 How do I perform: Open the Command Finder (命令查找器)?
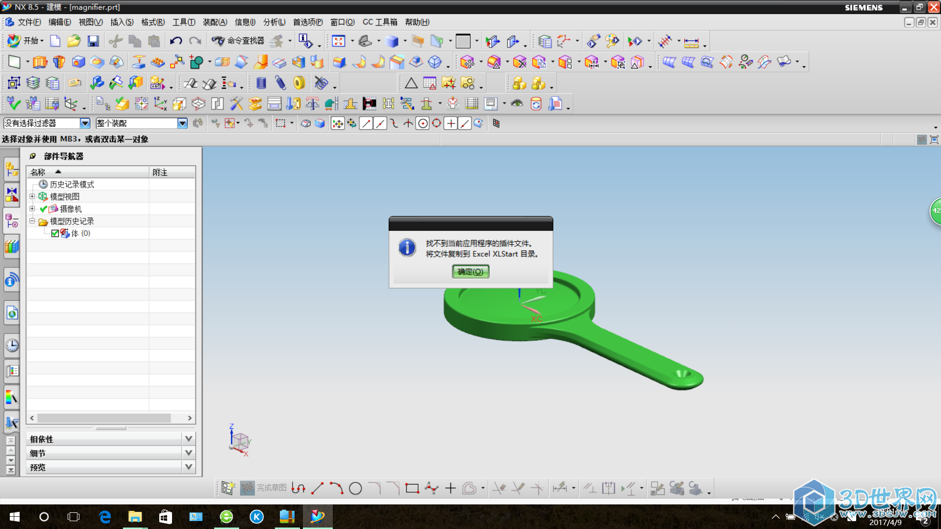click(238, 41)
